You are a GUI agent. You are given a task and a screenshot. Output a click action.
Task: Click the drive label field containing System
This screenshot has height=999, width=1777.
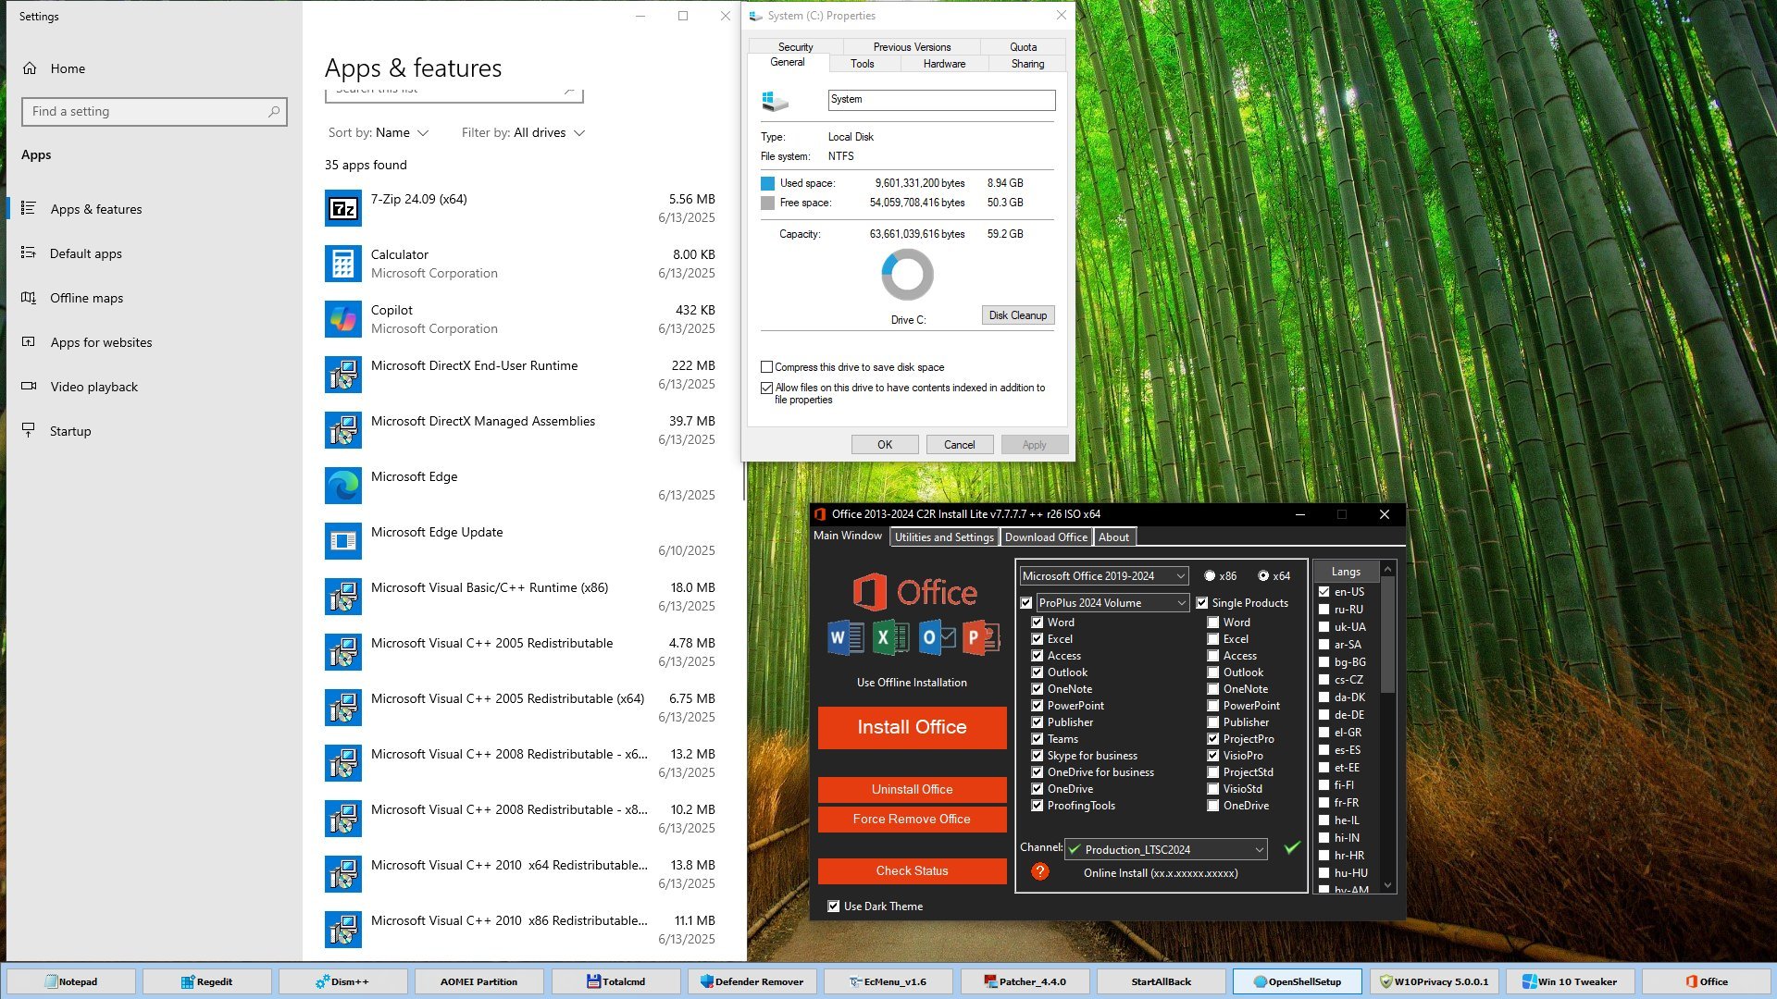click(941, 100)
